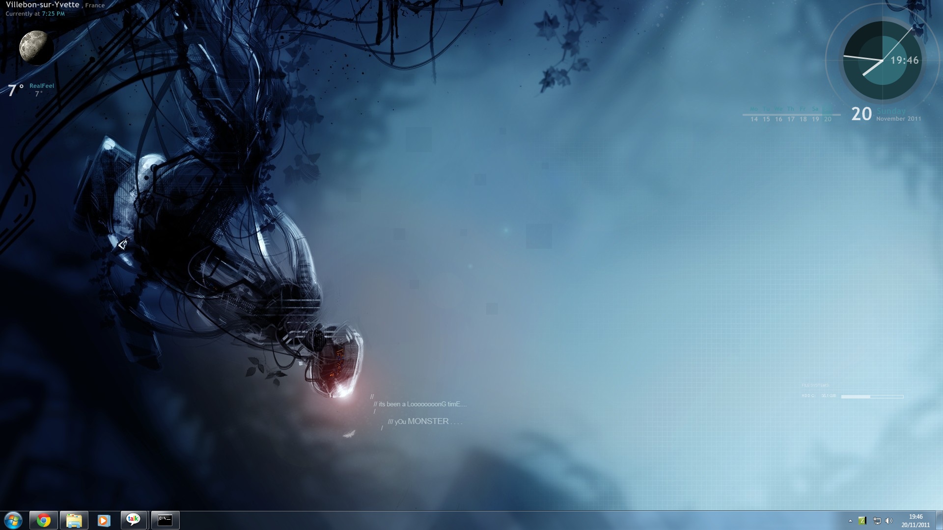Switch to the Command Prompt window

click(x=165, y=520)
